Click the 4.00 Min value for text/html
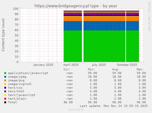 93,91
